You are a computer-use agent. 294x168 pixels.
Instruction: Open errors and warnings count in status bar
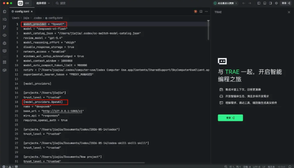tap(8, 167)
